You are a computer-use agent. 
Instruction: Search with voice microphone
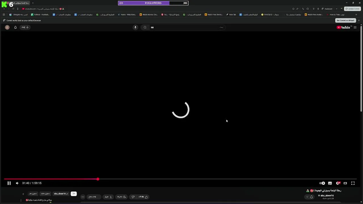point(135,27)
